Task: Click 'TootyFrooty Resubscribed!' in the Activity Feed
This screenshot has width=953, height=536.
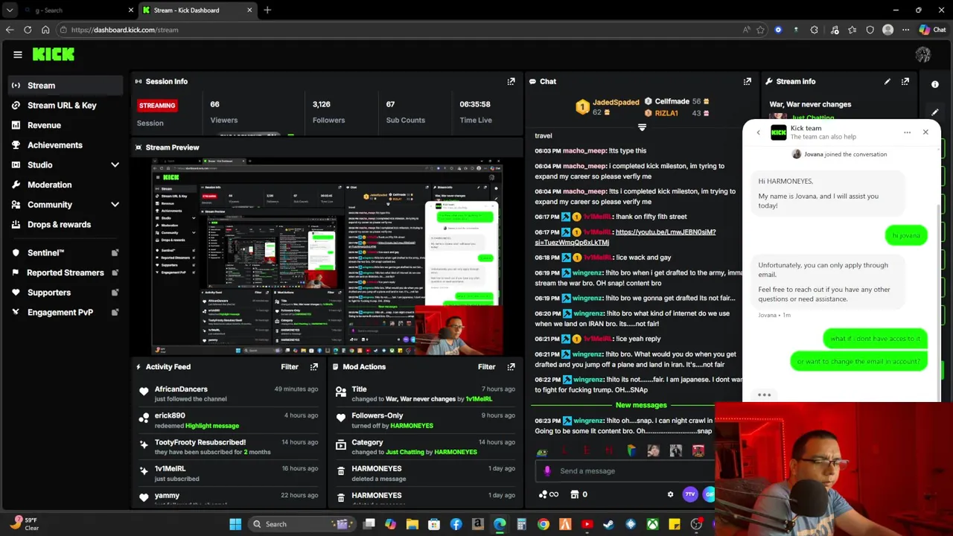Action: (200, 442)
